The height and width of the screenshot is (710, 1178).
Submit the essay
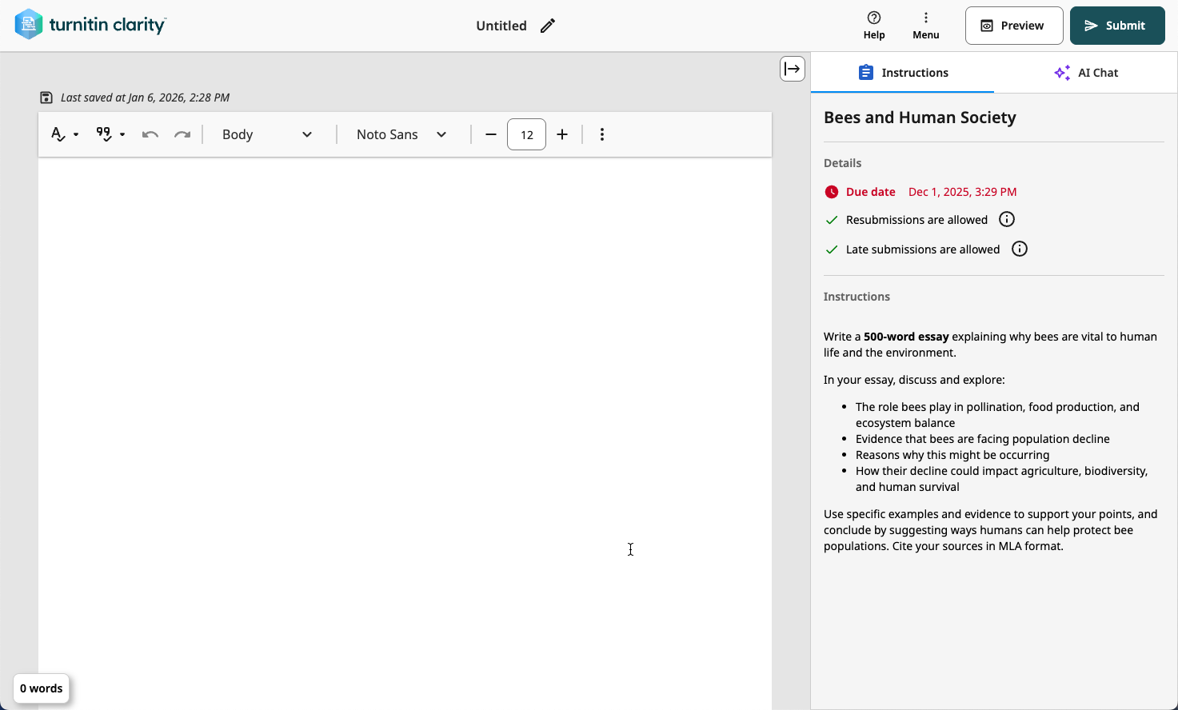pos(1117,26)
